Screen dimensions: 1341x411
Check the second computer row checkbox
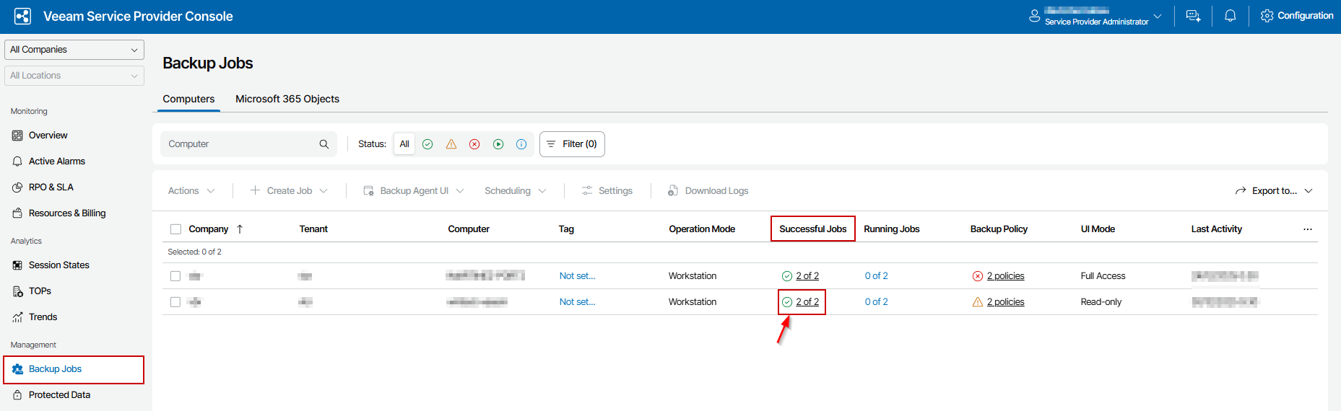point(175,302)
